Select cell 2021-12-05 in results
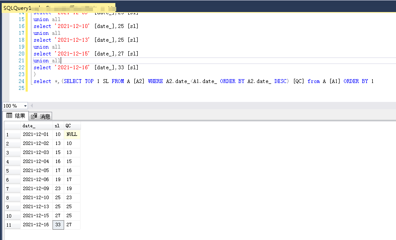Image resolution: width=396 pixels, height=240 pixels. pyautogui.click(x=36, y=170)
